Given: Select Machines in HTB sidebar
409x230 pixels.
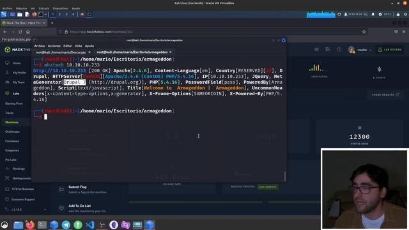Looking at the screenshot, I should tap(12, 122).
